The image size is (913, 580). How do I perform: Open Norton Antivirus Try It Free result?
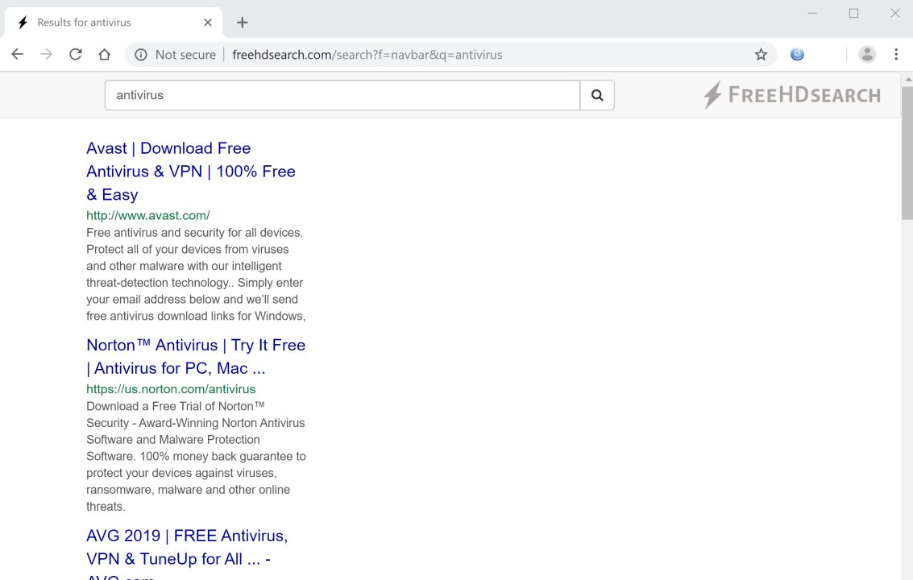[x=196, y=356]
